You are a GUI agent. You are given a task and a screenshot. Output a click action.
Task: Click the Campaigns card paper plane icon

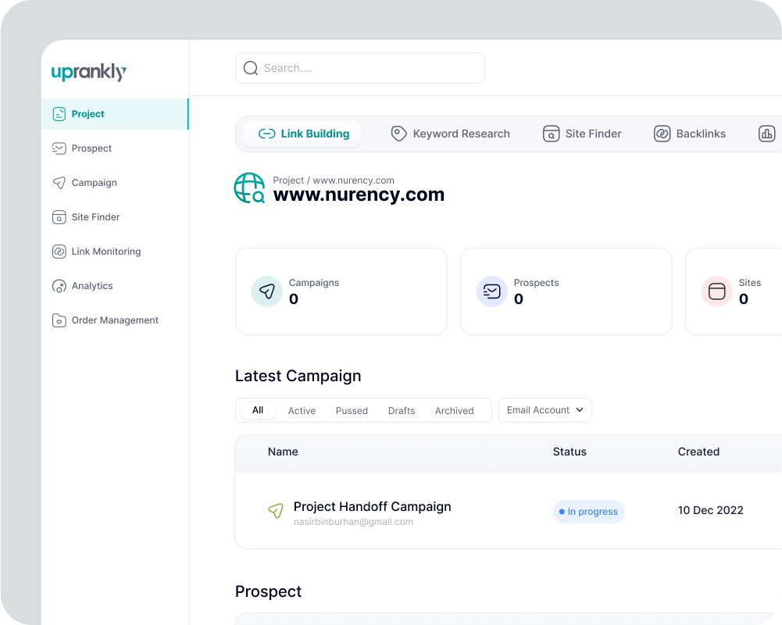267,291
